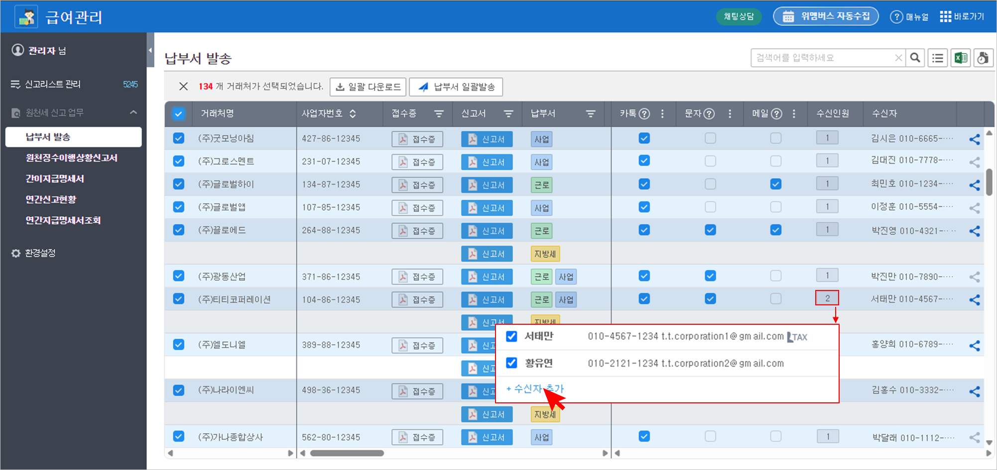Screen dimensions: 997x470
Task: Click the 채팅상담 button
Action: (739, 16)
